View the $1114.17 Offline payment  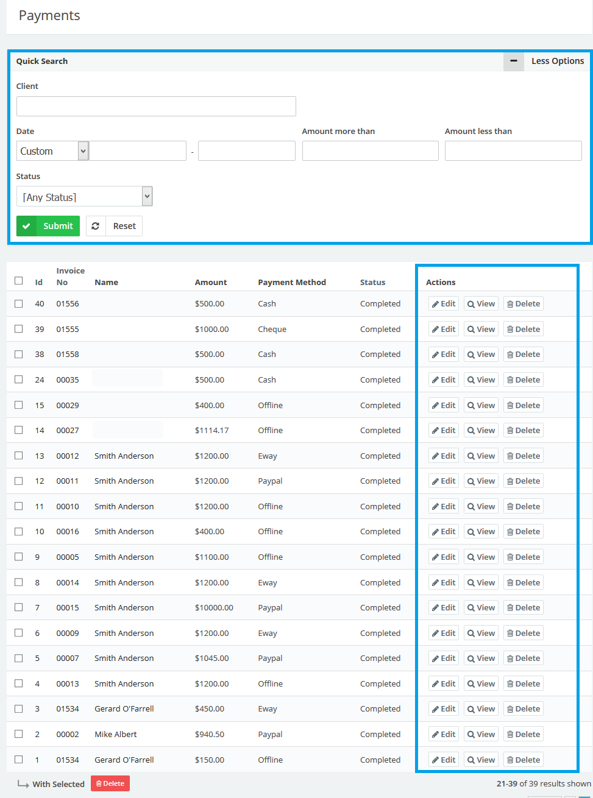(481, 431)
